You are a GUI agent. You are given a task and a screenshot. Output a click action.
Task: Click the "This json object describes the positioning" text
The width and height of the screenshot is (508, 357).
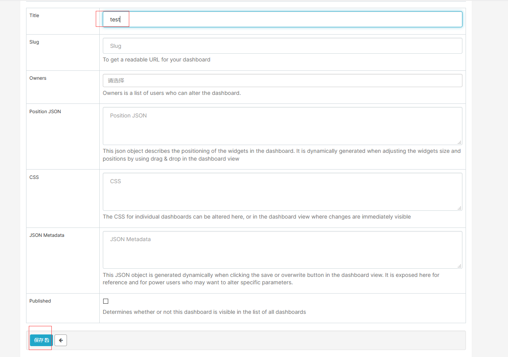[282, 155]
